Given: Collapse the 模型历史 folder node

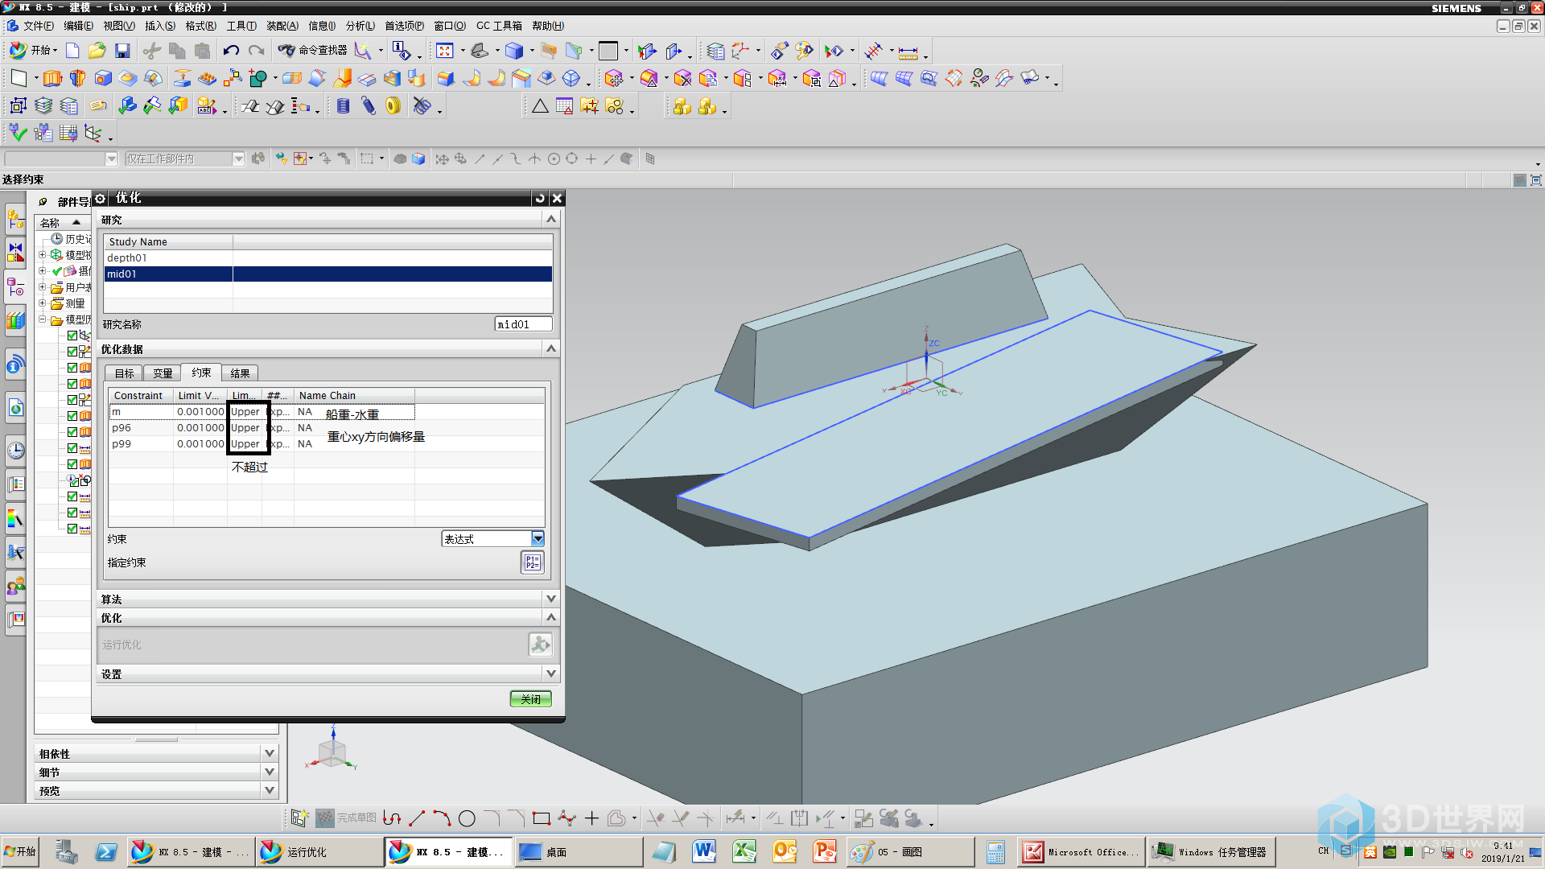Looking at the screenshot, I should pos(43,319).
